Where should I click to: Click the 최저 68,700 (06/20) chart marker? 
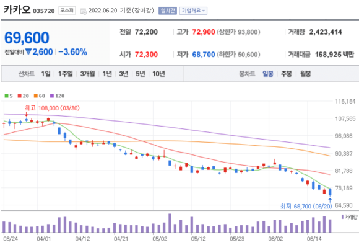306,206
